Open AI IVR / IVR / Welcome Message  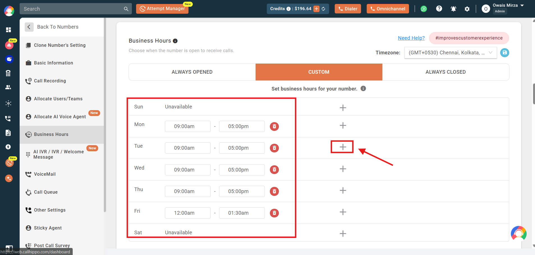62,154
